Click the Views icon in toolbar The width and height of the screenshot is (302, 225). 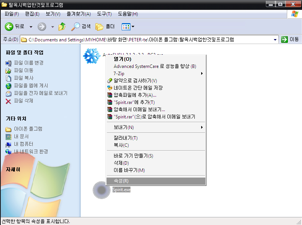point(126,27)
